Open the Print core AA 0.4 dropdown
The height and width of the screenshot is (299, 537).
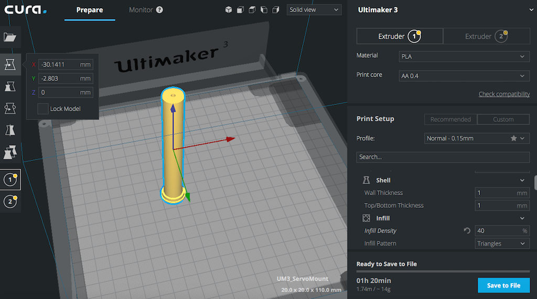pyautogui.click(x=464, y=76)
